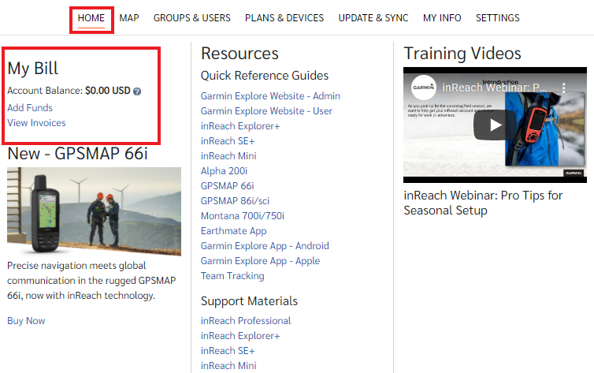The height and width of the screenshot is (373, 594).
Task: Open the Garmin Explore Website - Admin guide
Action: (x=270, y=96)
